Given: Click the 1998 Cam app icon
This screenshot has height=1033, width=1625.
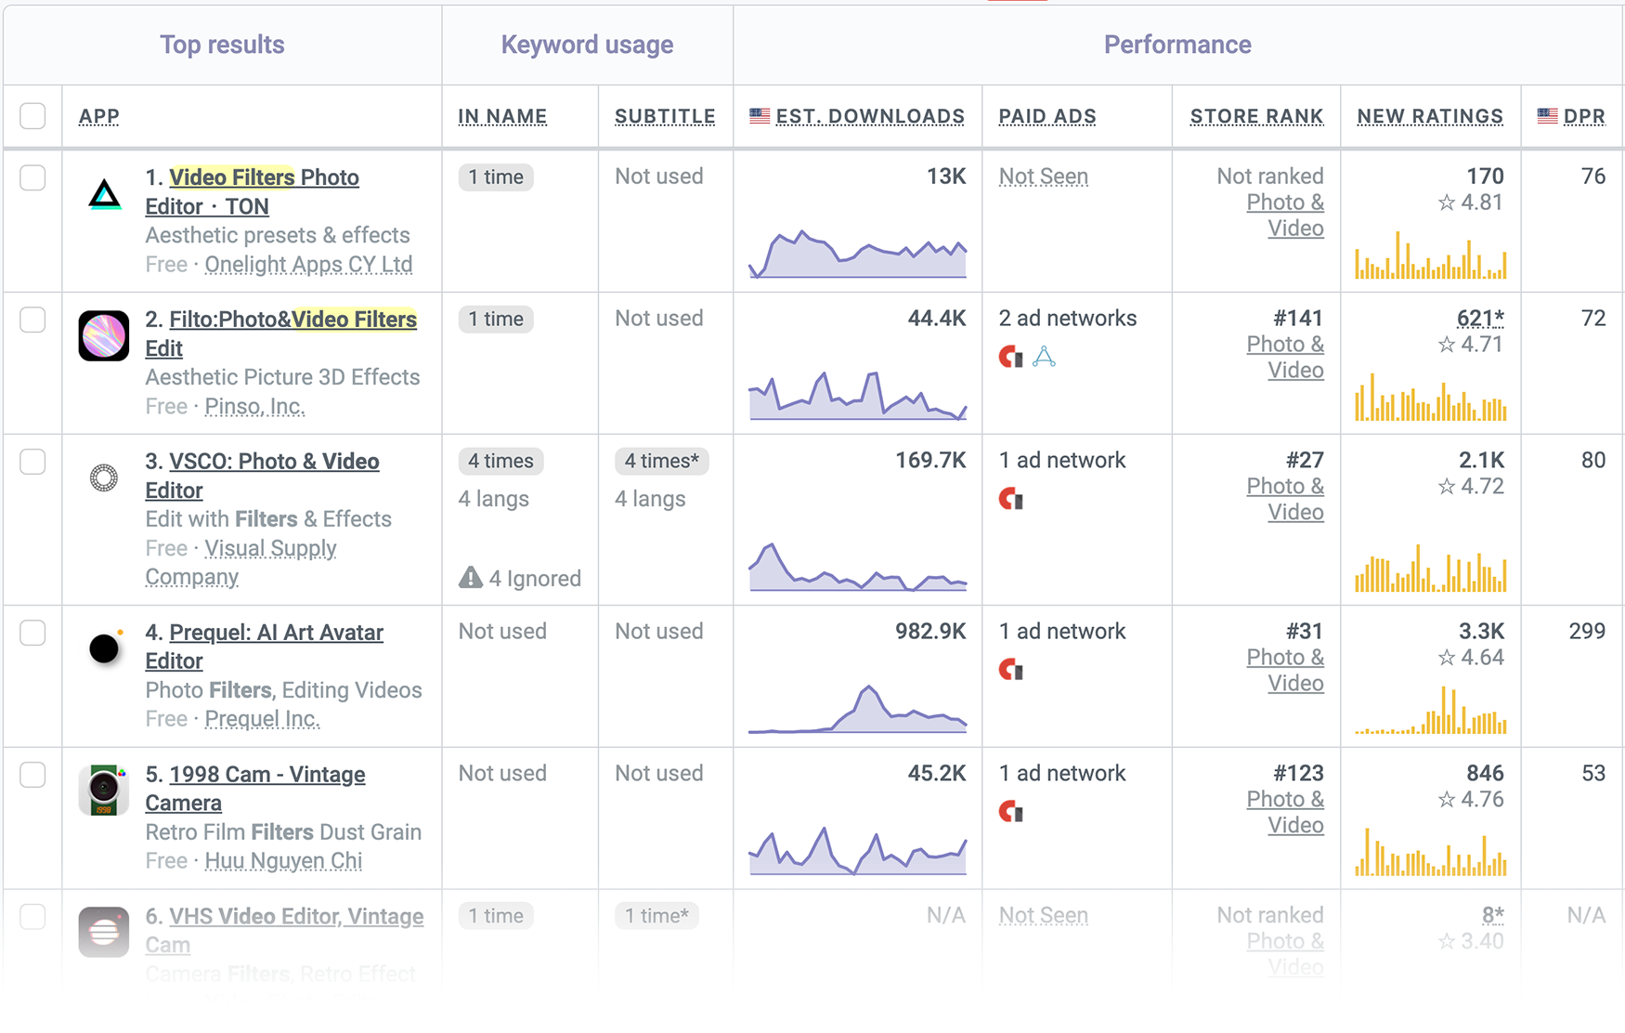Looking at the screenshot, I should (104, 791).
